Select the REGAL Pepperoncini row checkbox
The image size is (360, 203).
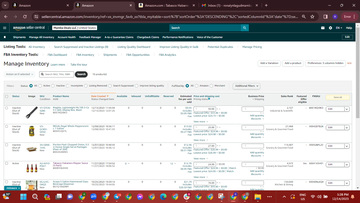pos(7,126)
